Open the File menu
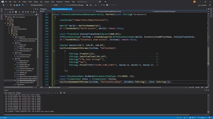 pyautogui.click(x=6, y=2)
